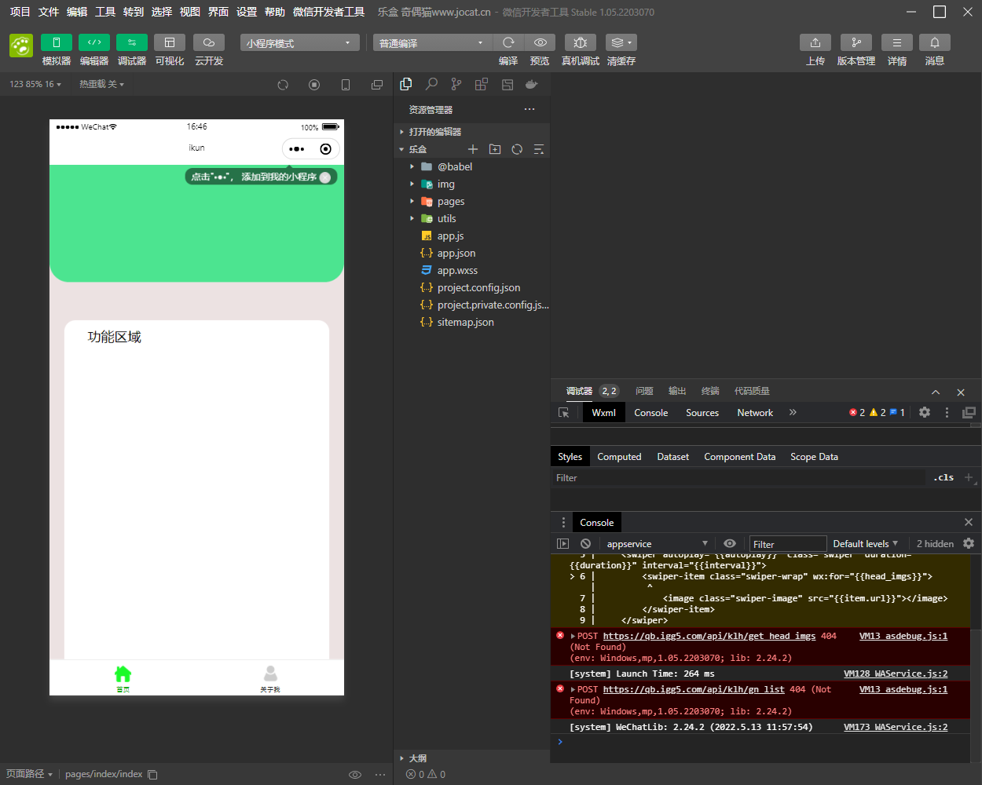The width and height of the screenshot is (982, 785).
Task: Click the element inspect selector icon
Action: pos(563,412)
